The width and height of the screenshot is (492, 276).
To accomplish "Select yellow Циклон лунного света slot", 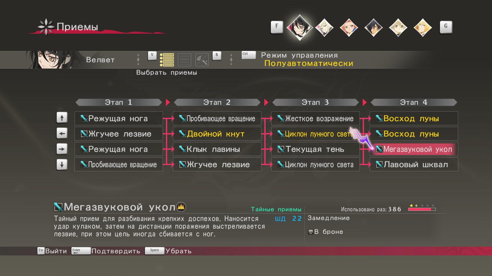I will tap(315, 134).
